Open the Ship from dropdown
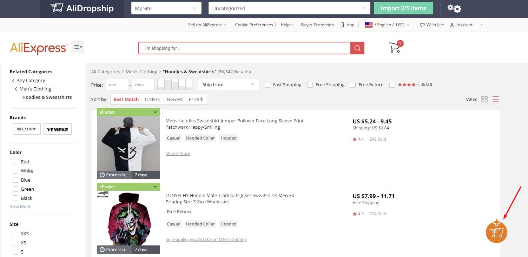Screen dimensions: 528x257 point(229,84)
